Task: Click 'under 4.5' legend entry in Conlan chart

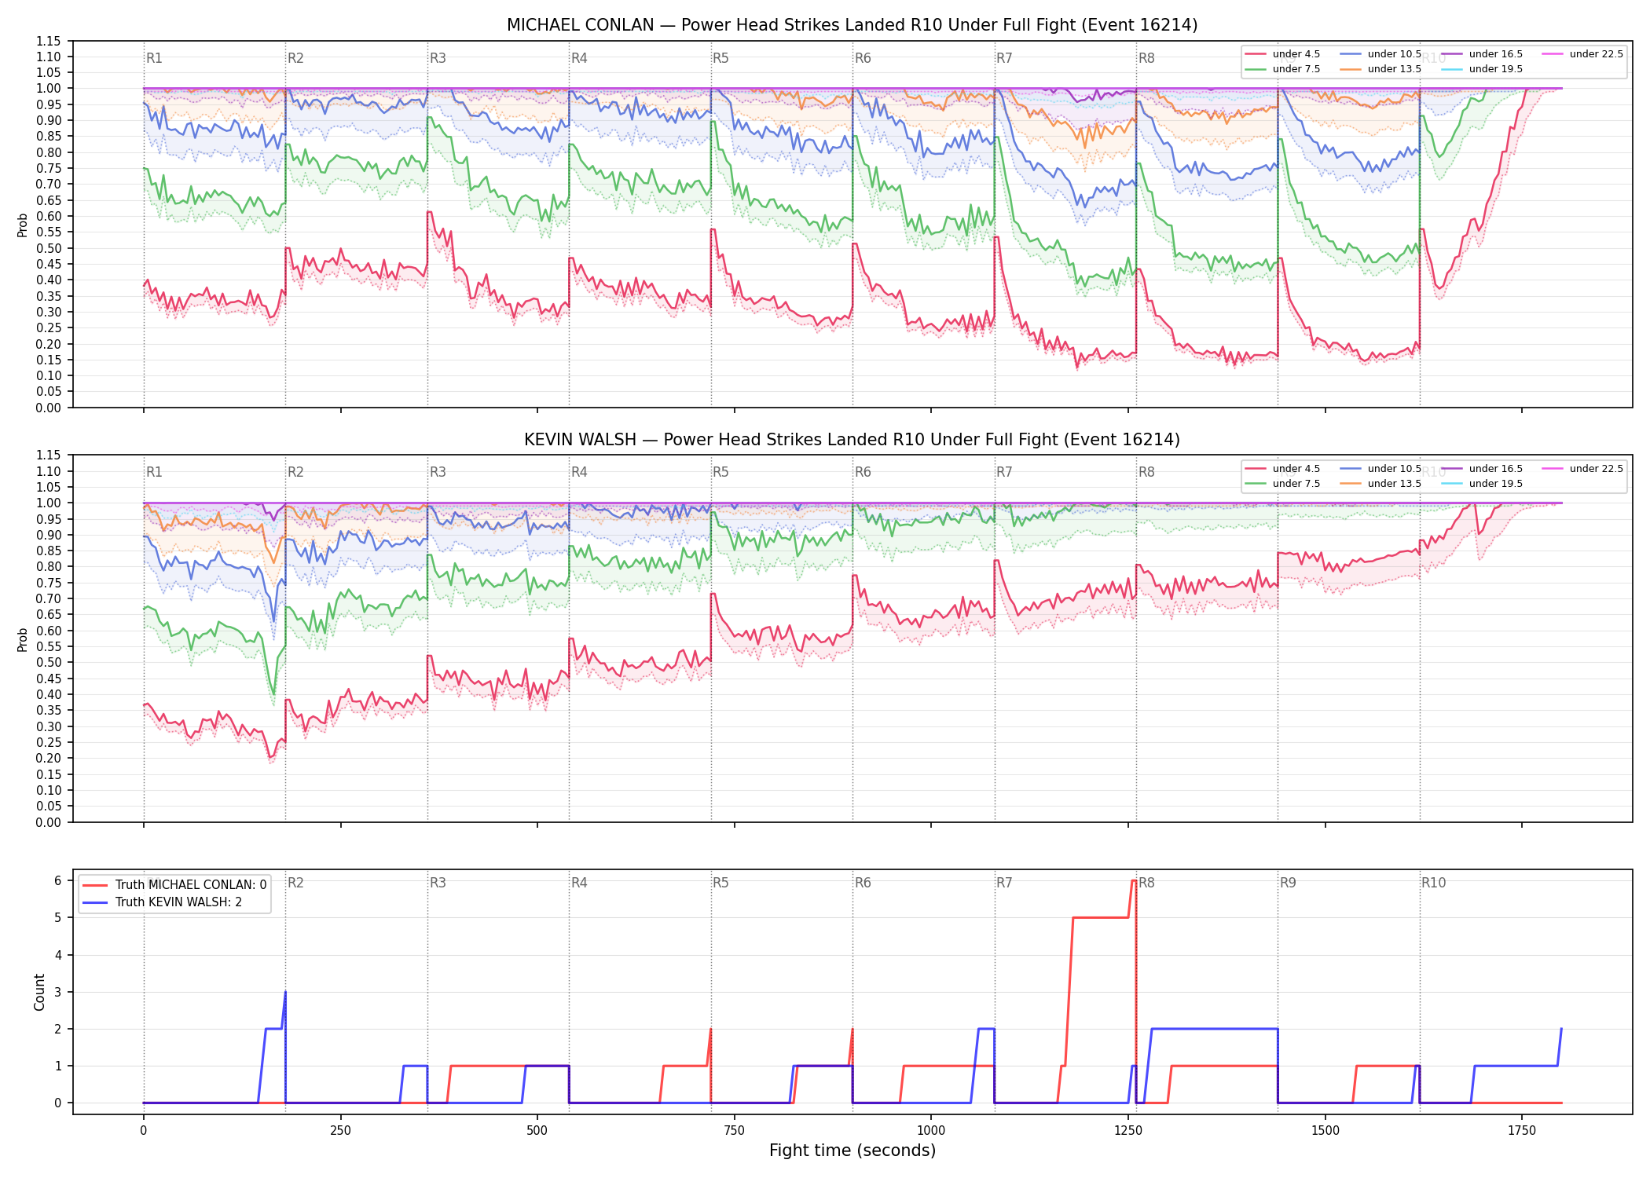Action: click(x=1283, y=54)
